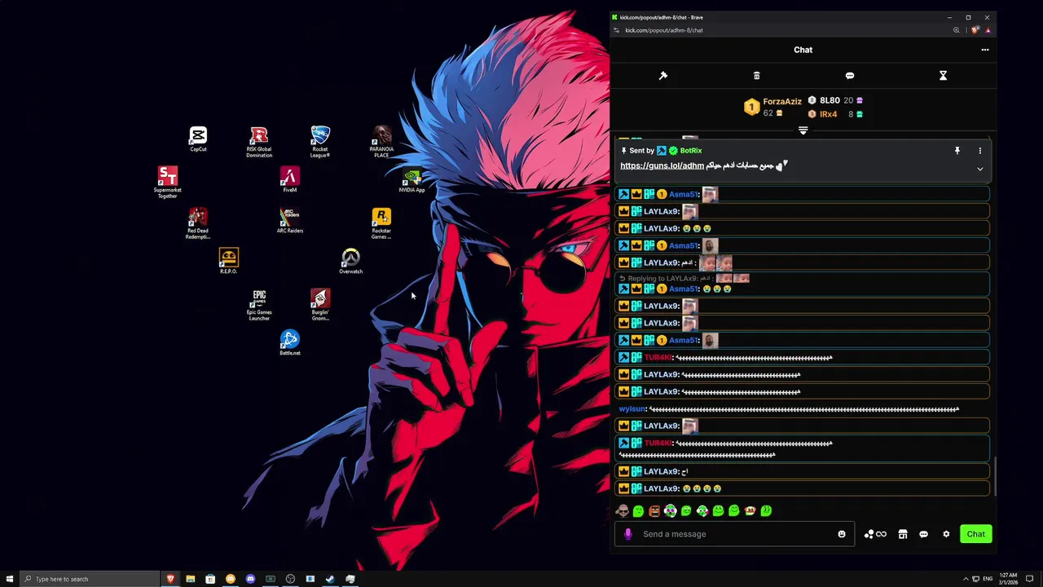
Task: Open the emoji picker smiley
Action: [842, 534]
